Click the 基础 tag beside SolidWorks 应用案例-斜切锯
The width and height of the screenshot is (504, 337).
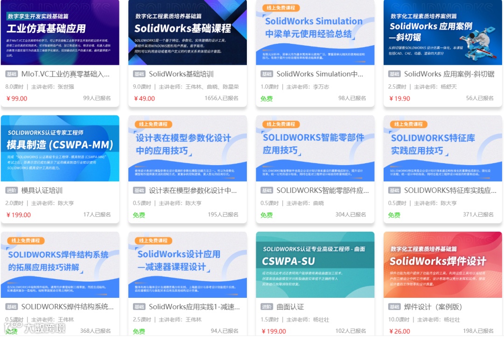(x=394, y=74)
